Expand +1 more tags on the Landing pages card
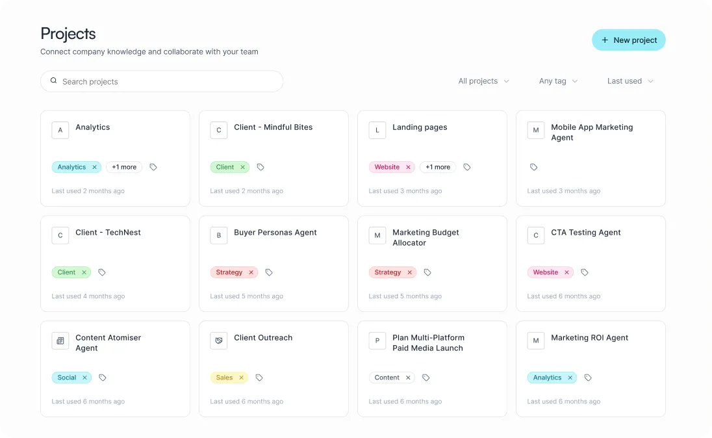The image size is (712, 438). [x=437, y=167]
